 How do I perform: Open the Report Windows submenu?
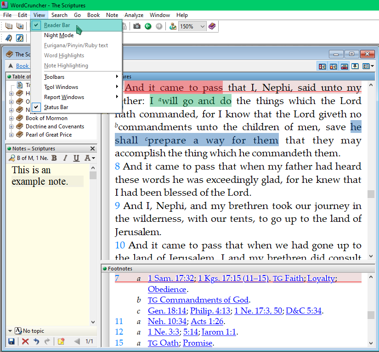76,97
